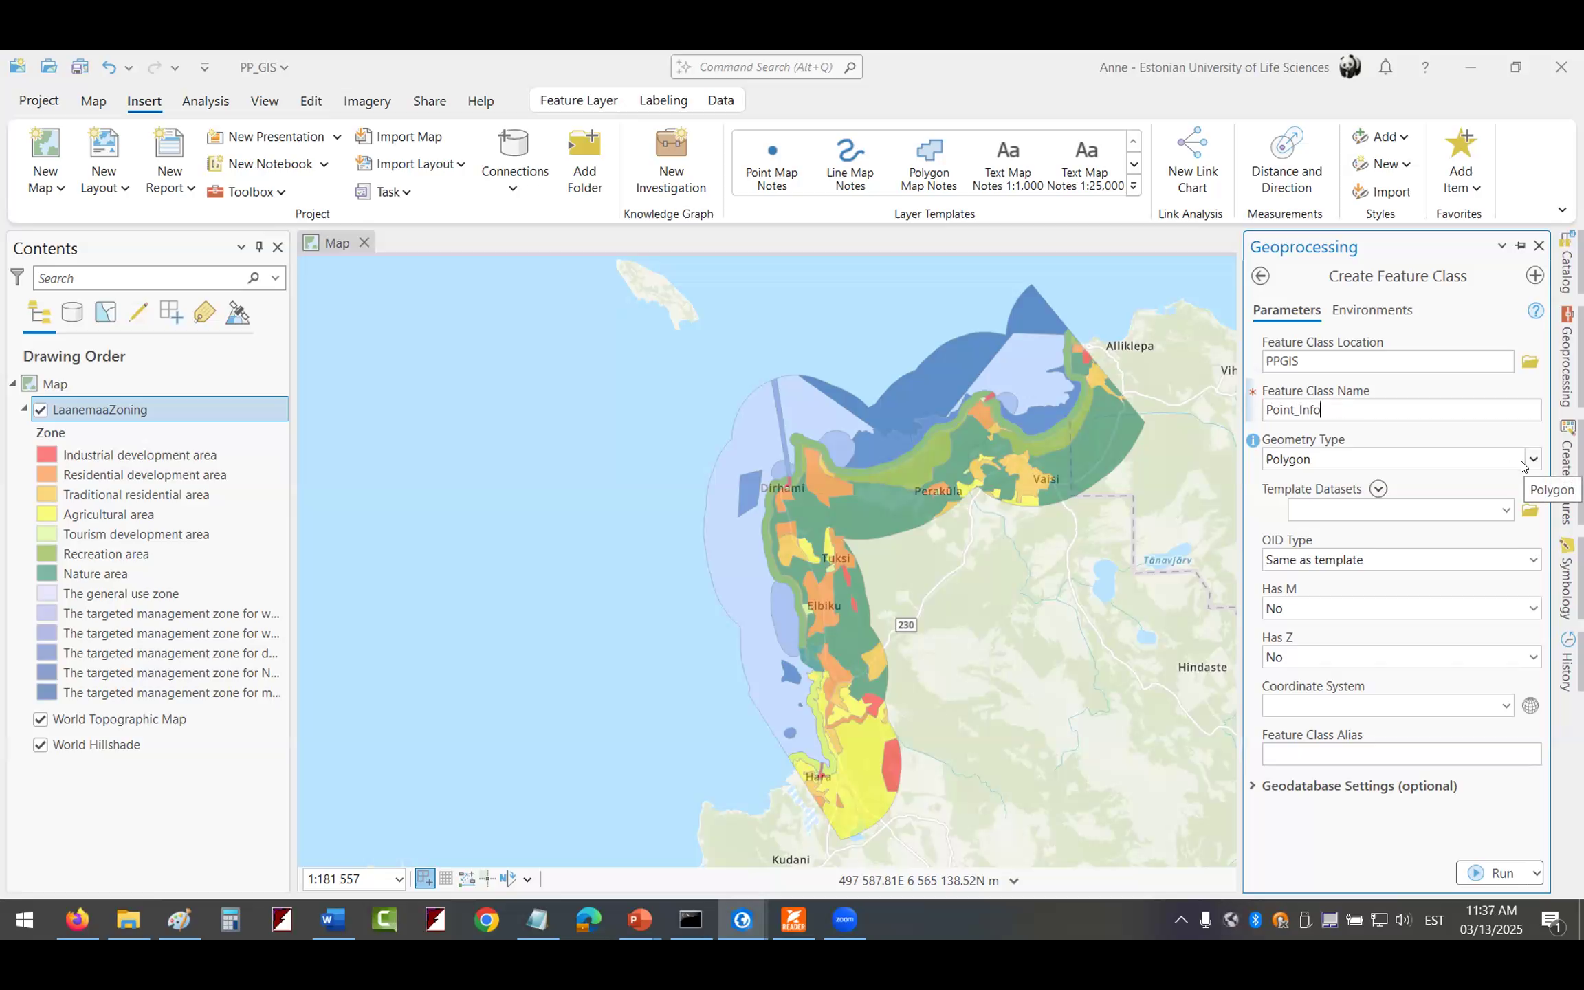This screenshot has width=1584, height=990.
Task: Switch Contents to List By Data Source
Action: coord(71,313)
